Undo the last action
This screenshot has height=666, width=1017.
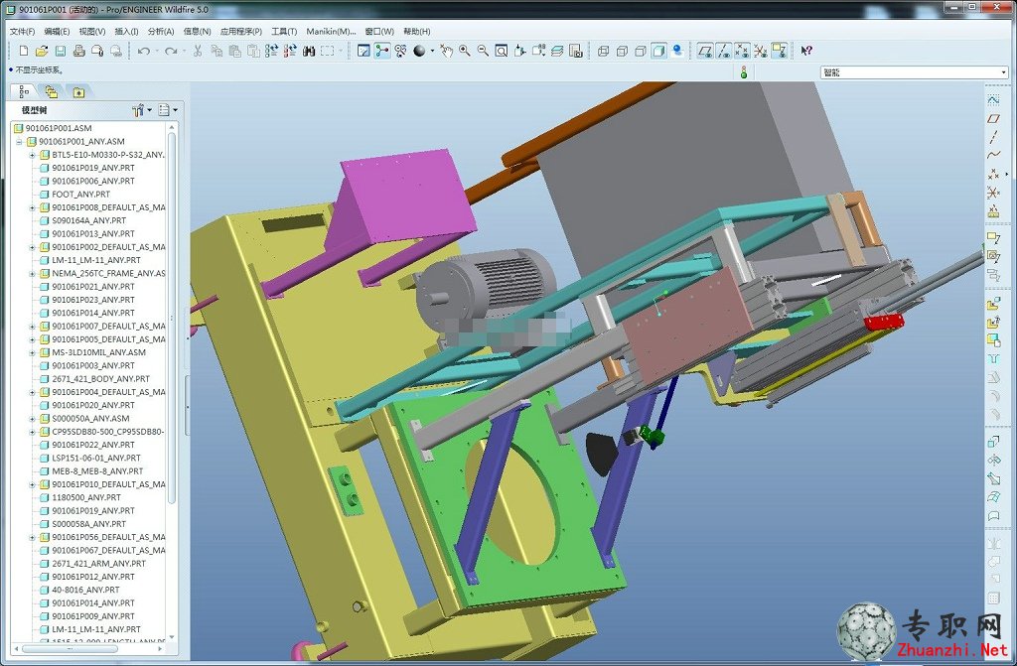(x=143, y=51)
